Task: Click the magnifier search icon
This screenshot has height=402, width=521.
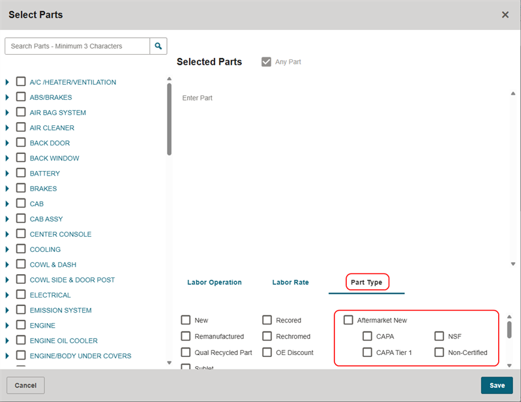Action: click(158, 46)
